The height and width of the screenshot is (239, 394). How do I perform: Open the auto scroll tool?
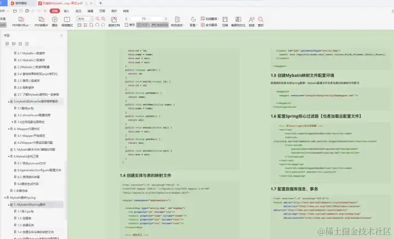pos(178,21)
